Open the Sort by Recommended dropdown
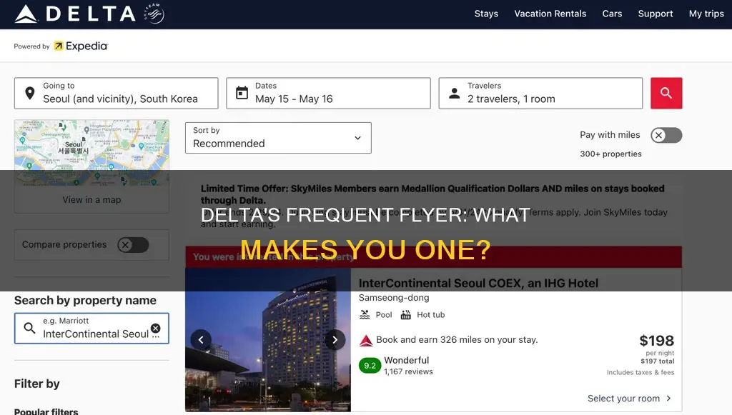The image size is (732, 415). coord(278,138)
